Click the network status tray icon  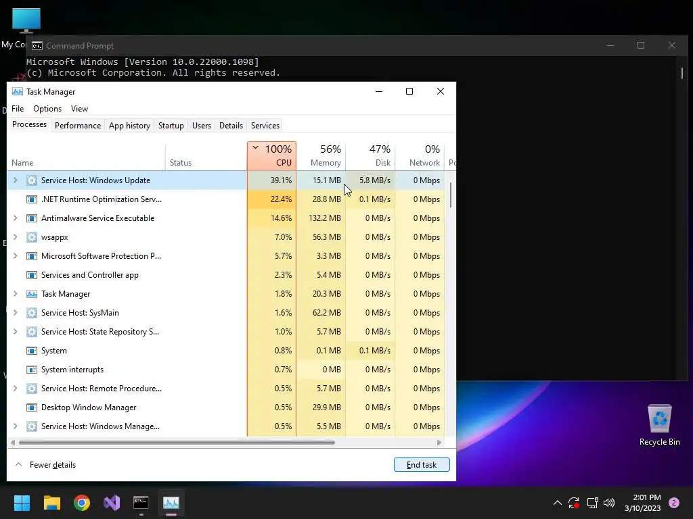pos(592,503)
